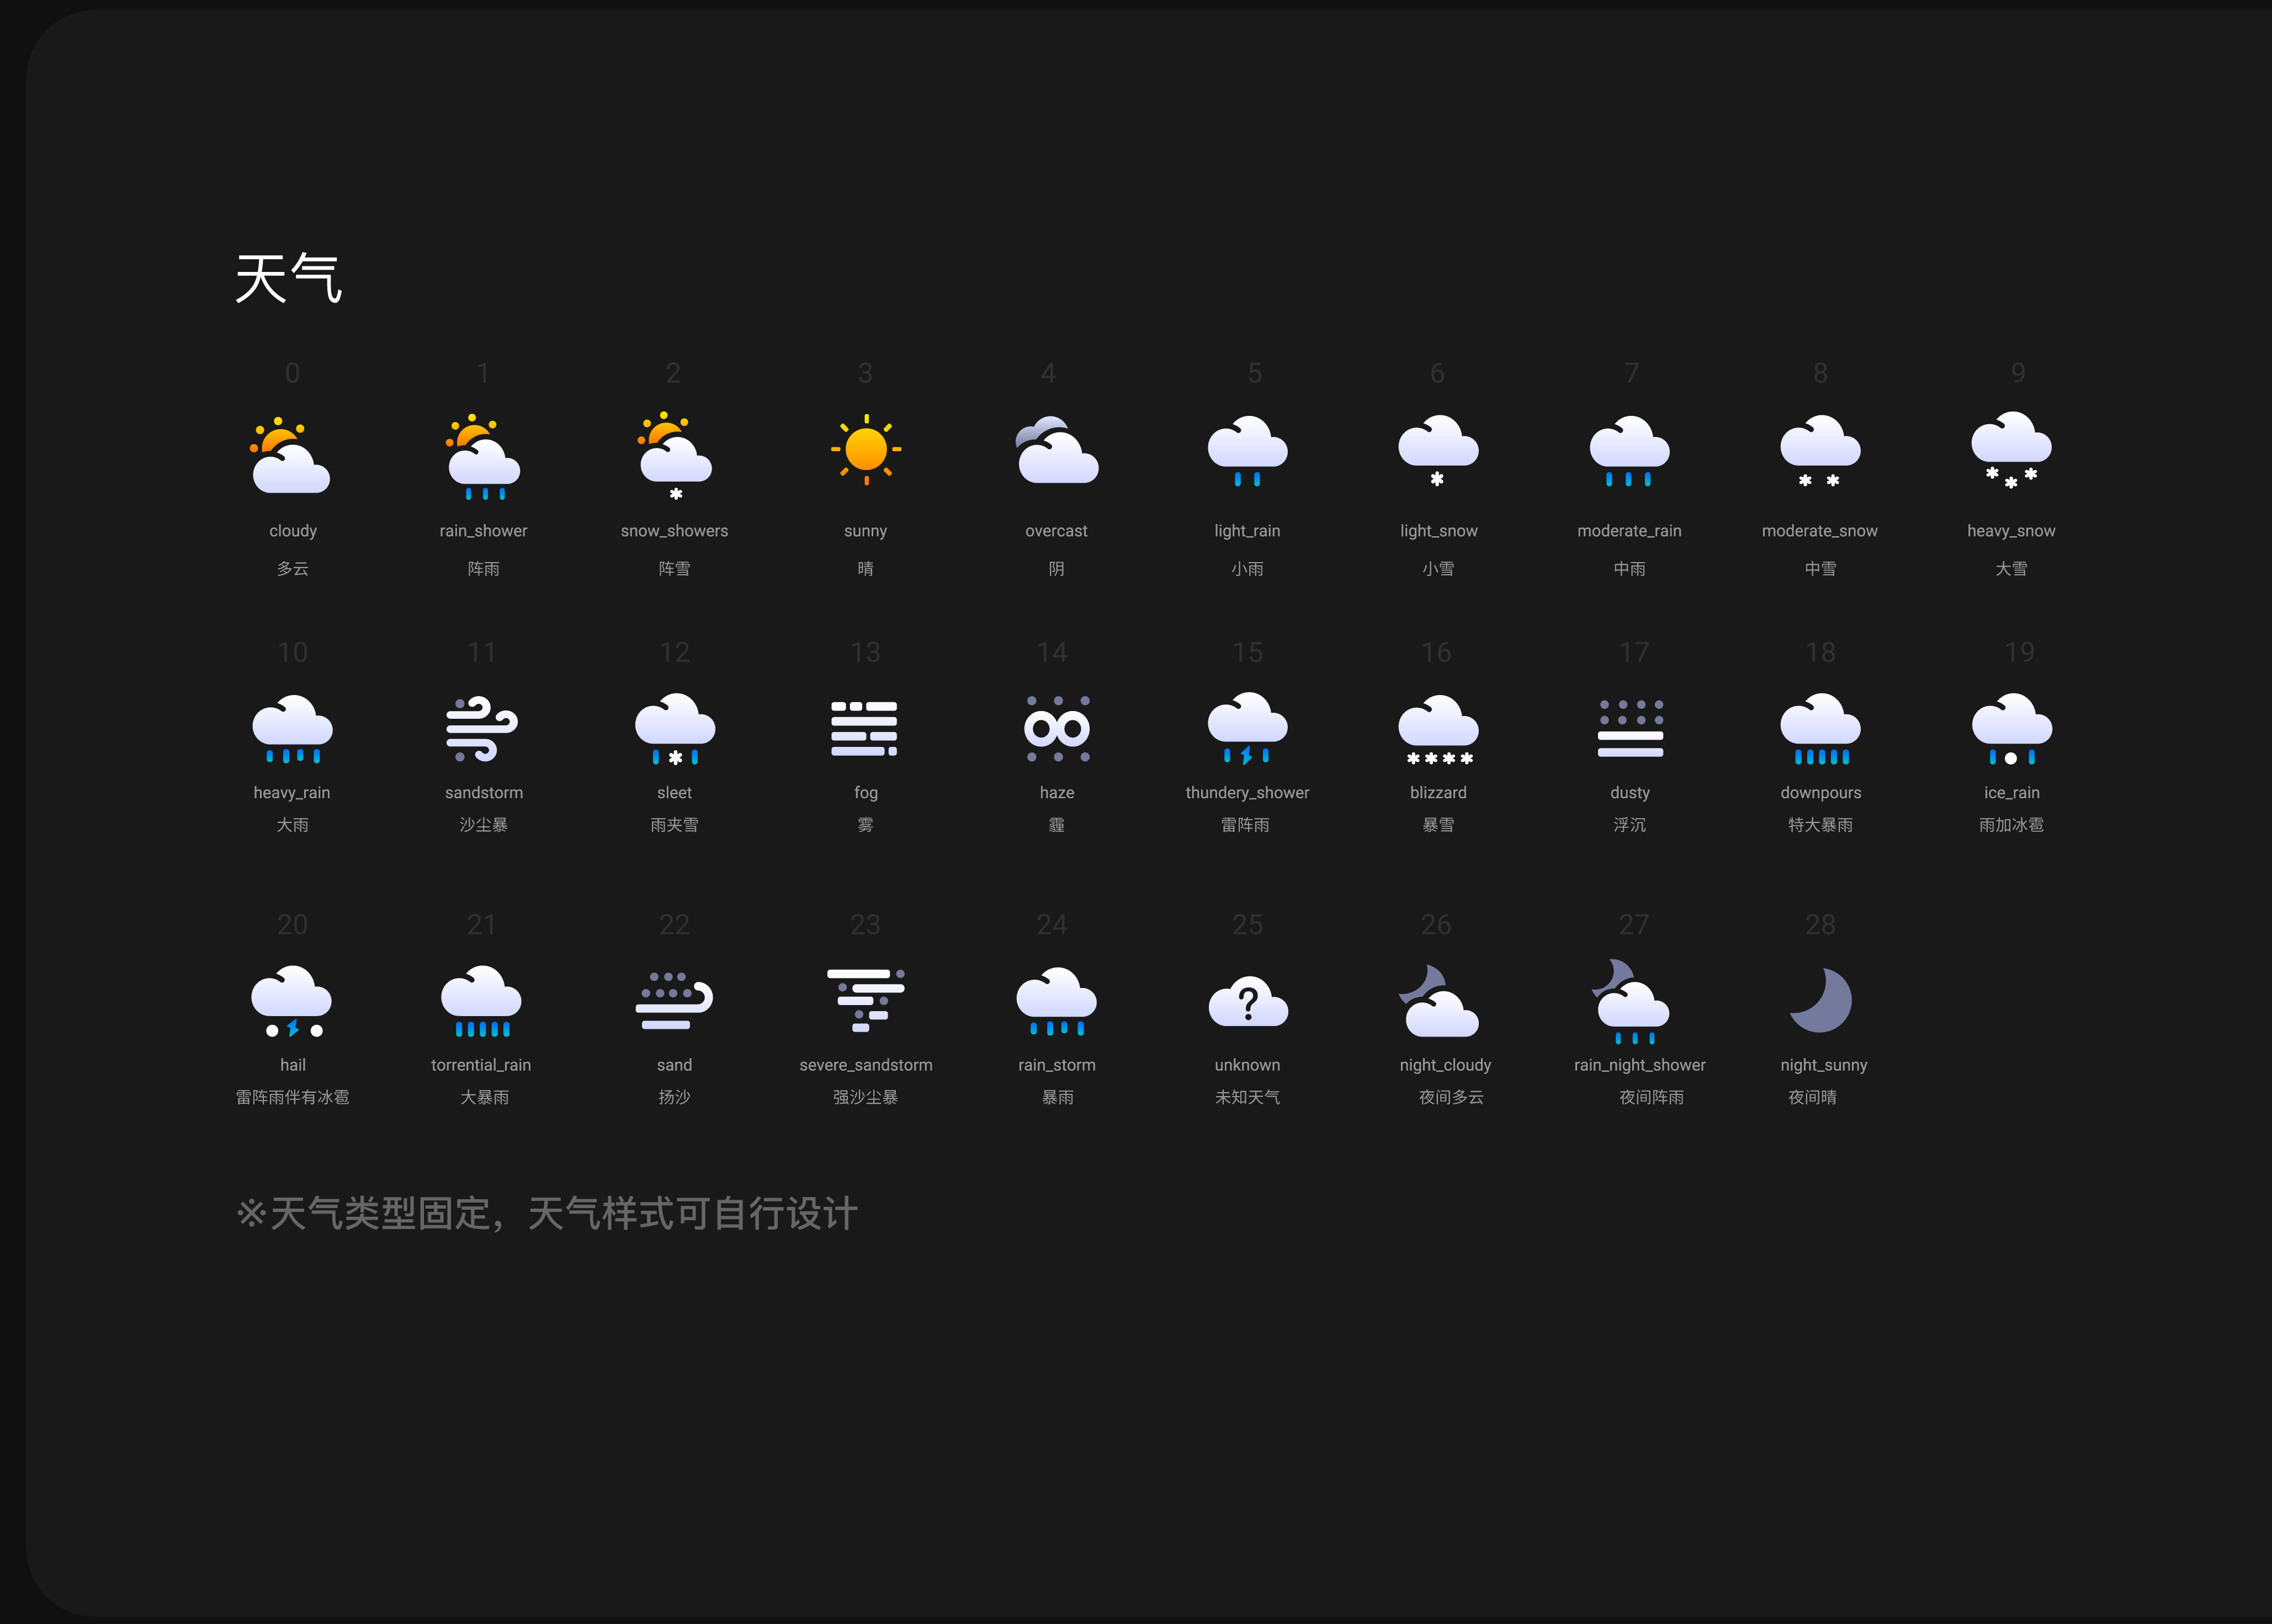This screenshot has height=1624, width=2272.
Task: Select the 天气 heading text
Action: click(289, 278)
